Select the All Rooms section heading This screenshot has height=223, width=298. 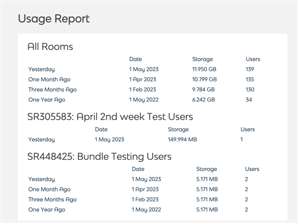coord(50,47)
